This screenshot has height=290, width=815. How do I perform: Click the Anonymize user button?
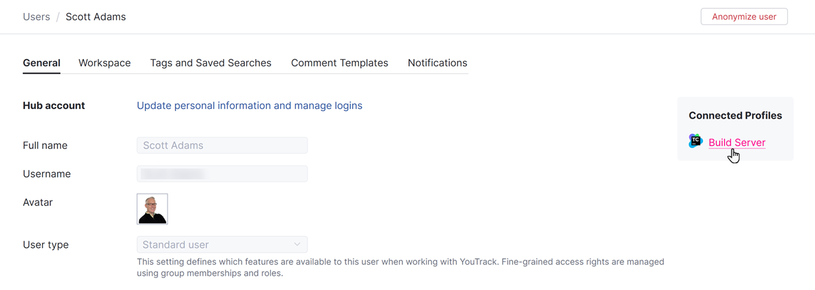[744, 16]
